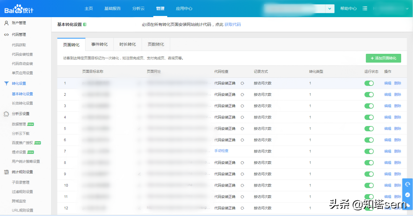
Task: Click the blurred site name selector field
Action: coord(295,9)
